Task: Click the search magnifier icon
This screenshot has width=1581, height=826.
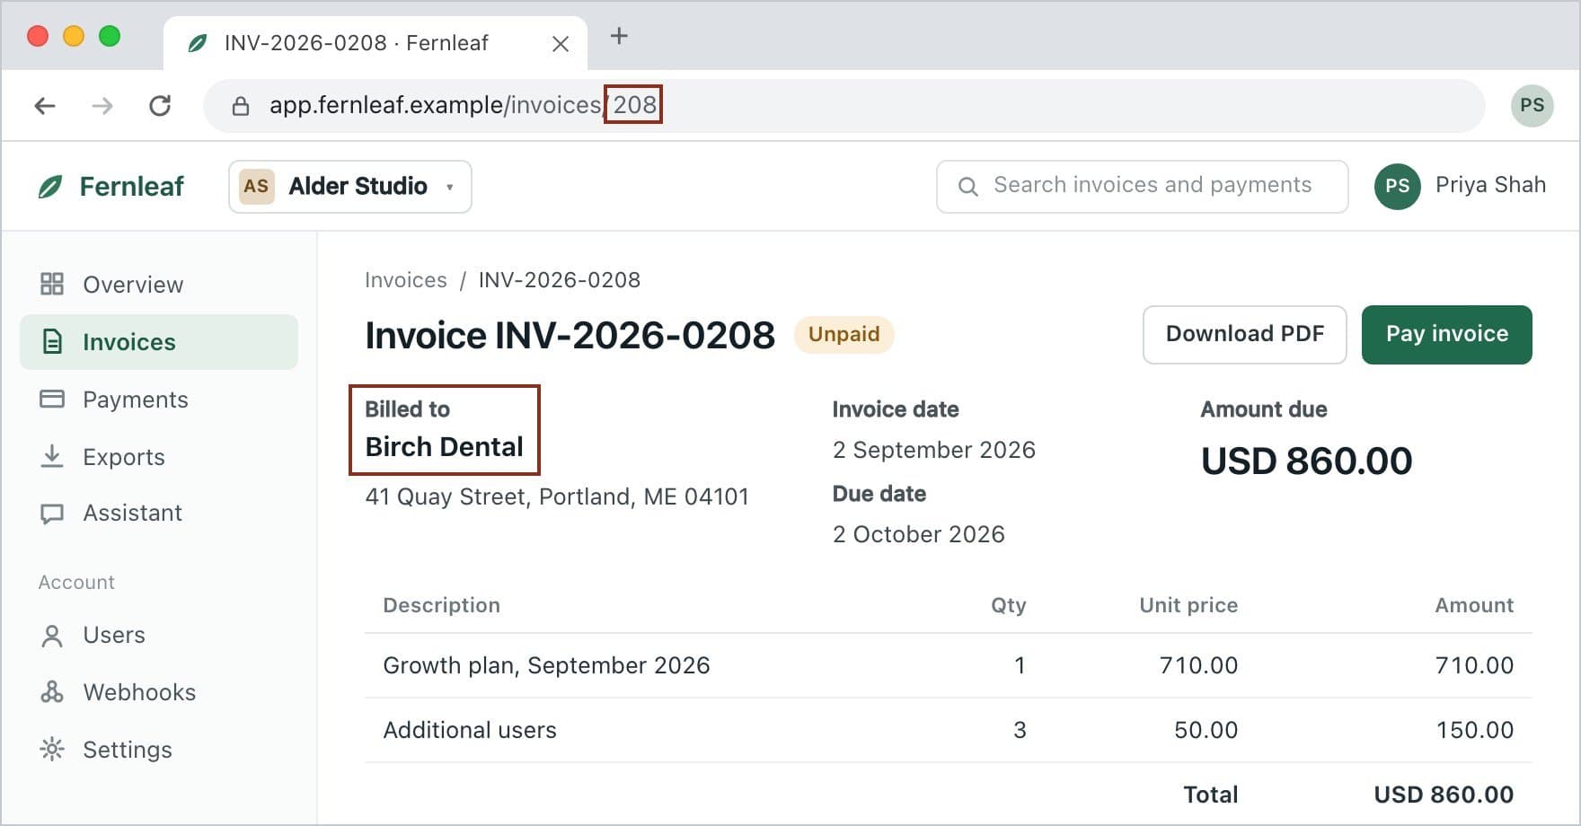Action: [967, 187]
